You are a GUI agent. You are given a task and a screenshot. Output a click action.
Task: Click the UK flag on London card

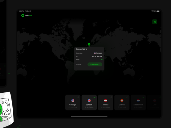(x=89, y=100)
